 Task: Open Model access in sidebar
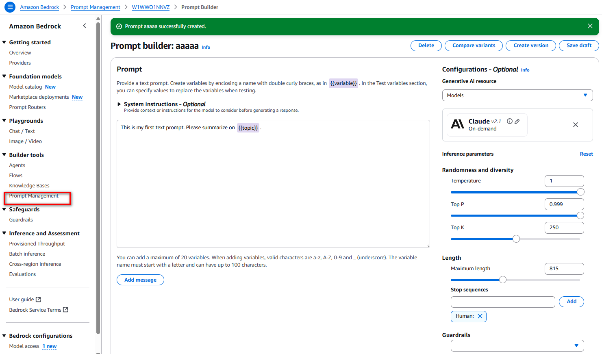[24, 346]
